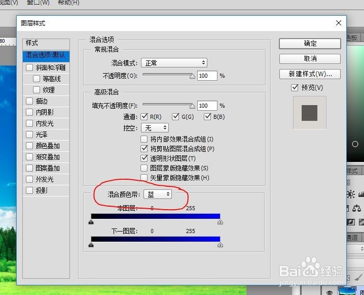This screenshot has width=364, height=295.
Task: Enable the 内阴影 effect checkbox
Action: coord(29,112)
